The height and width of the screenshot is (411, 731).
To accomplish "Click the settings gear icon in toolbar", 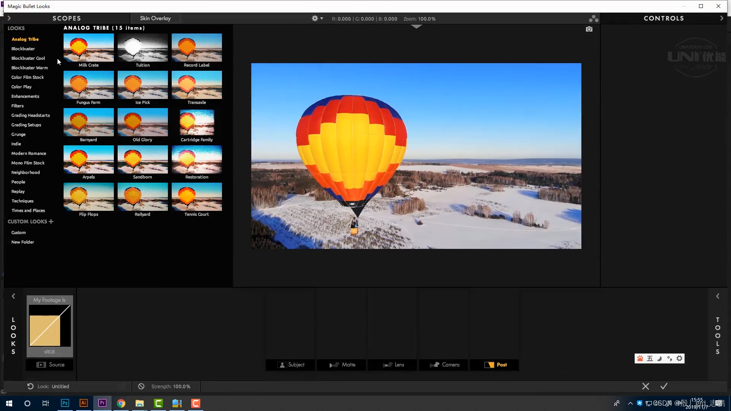I will coord(314,19).
